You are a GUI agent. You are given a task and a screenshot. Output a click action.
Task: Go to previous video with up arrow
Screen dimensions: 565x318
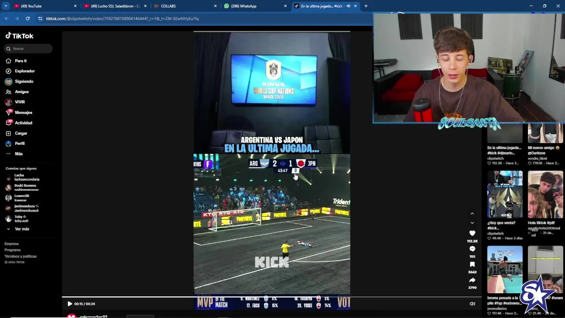point(472,214)
